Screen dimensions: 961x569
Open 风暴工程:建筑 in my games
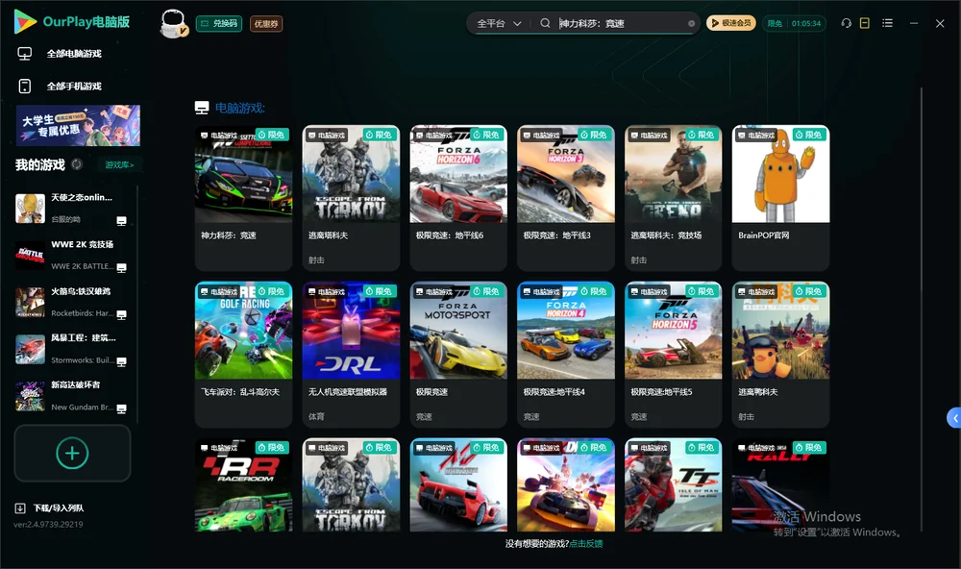coord(72,349)
